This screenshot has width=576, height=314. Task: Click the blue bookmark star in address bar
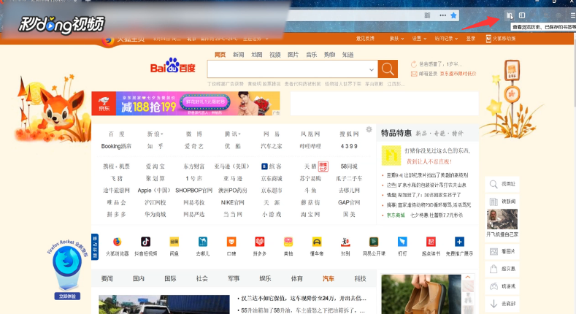tap(453, 15)
